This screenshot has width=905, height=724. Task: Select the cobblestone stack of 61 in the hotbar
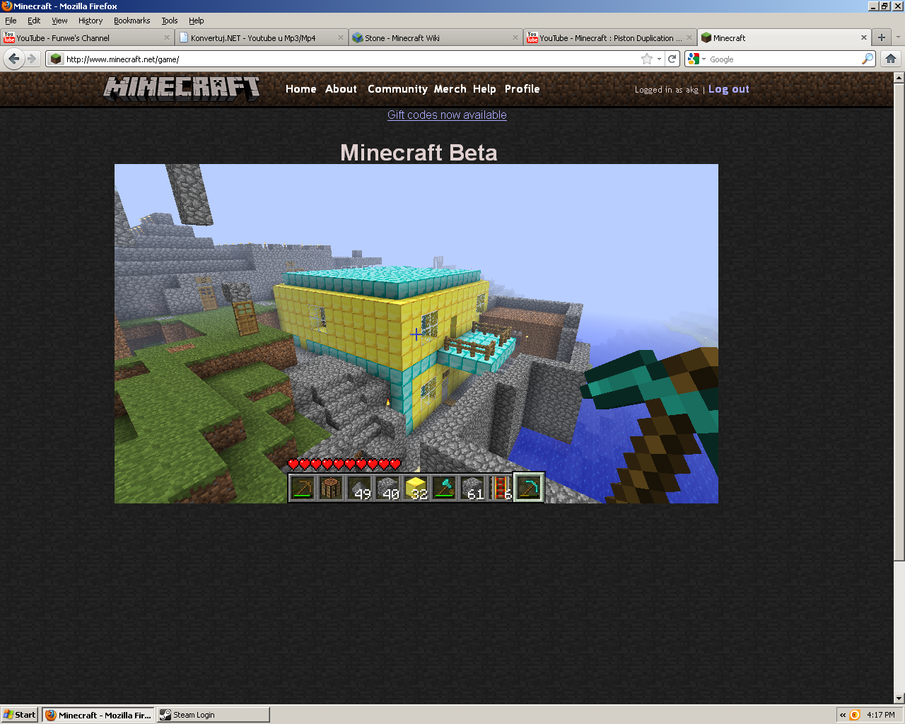point(472,487)
